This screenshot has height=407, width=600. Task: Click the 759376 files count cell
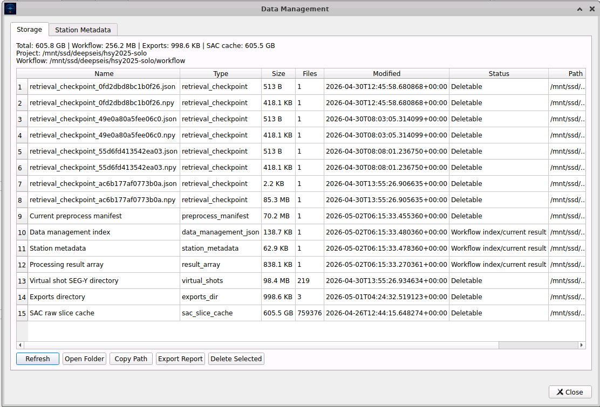pos(310,313)
